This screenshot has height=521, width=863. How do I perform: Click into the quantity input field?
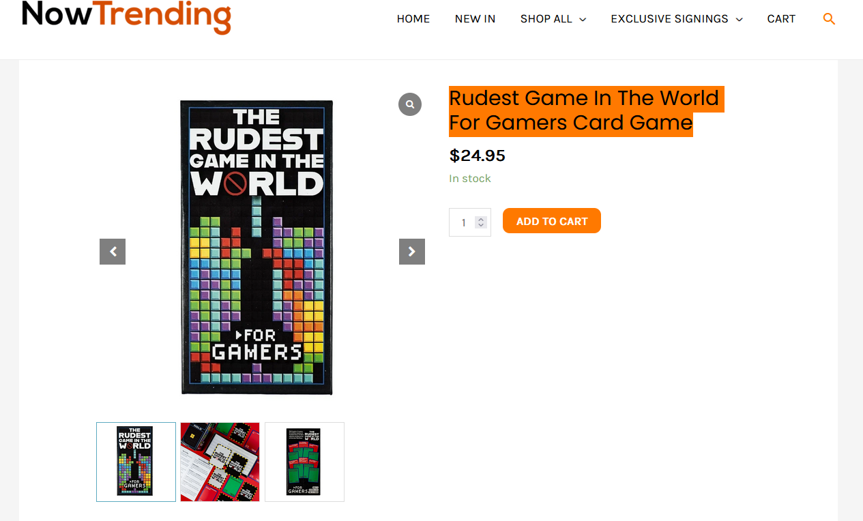pos(463,222)
